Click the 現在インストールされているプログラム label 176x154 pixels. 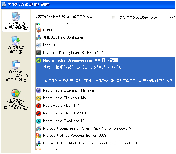pos(64,17)
